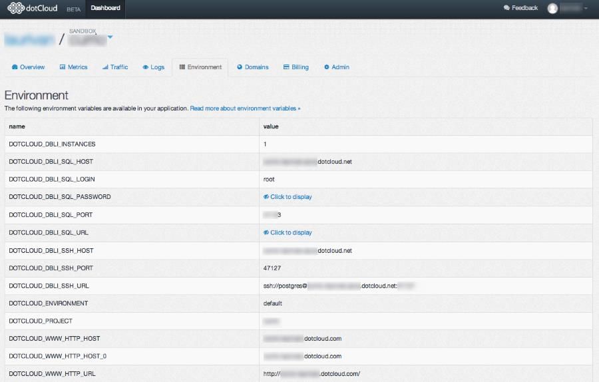Click the SANDBOX label above app name
Viewport: 599px width, 382px height.
coord(83,31)
